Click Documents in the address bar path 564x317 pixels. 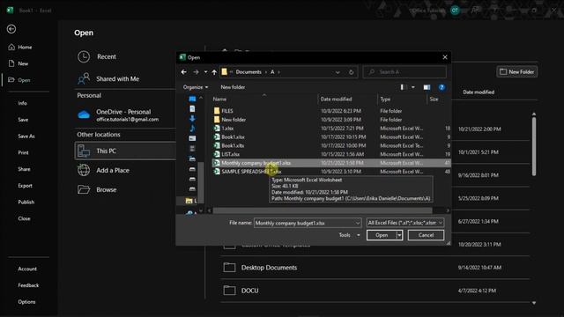249,72
